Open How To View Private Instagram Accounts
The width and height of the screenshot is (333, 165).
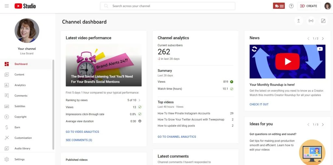point(184,113)
